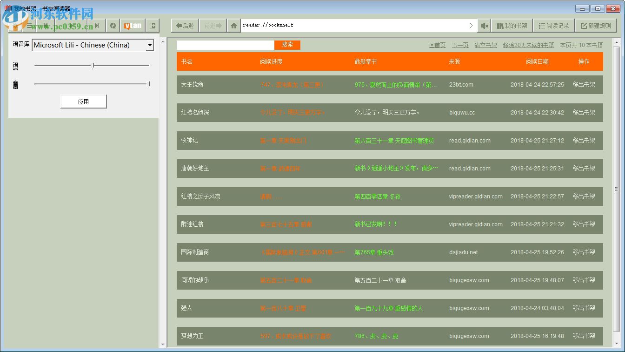Open latest chapter 第765章 重头戏

(x=374, y=252)
